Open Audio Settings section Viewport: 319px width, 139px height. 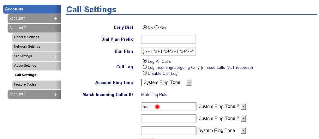tap(25, 65)
